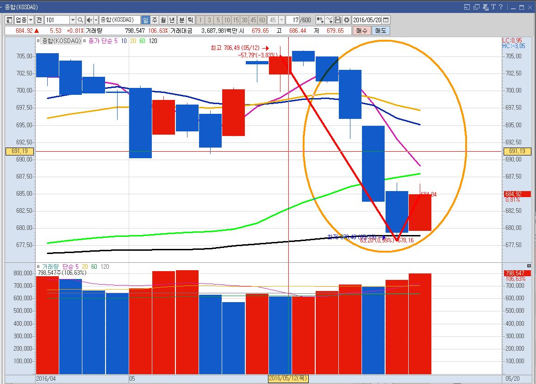The height and width of the screenshot is (384, 536).
Task: Click the 798,547 volume tag on right axis
Action: tap(517, 273)
